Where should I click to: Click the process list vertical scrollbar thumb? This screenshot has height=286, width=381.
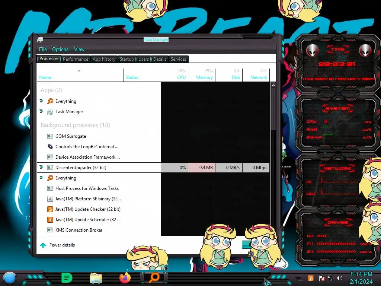click(x=273, y=109)
